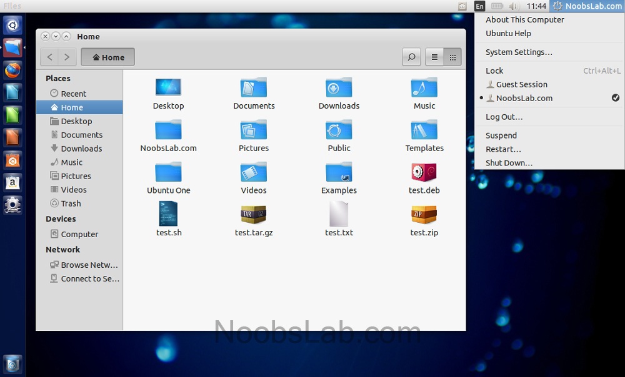
Task: Open the Music folder icon
Action: pos(424,89)
